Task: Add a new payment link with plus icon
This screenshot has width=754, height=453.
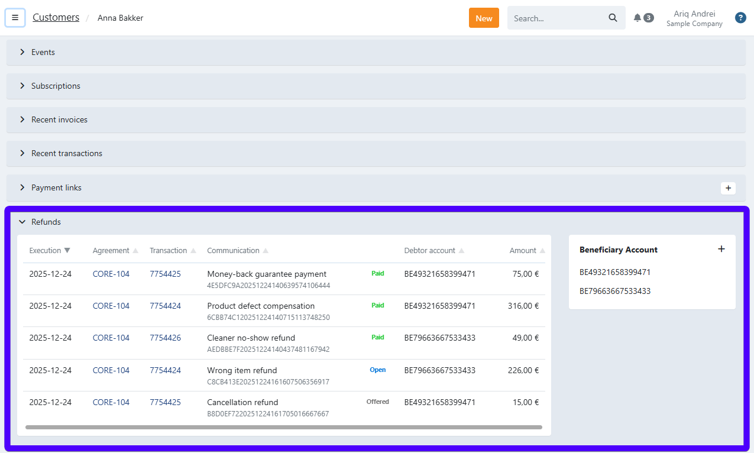Action: pos(728,188)
